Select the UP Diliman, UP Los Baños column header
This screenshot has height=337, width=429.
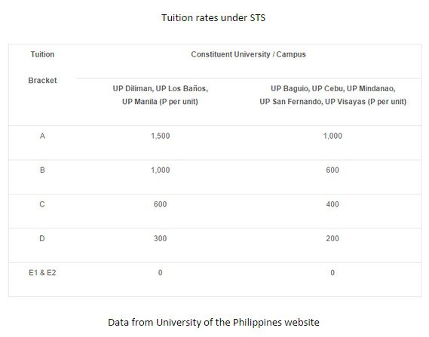(x=161, y=95)
